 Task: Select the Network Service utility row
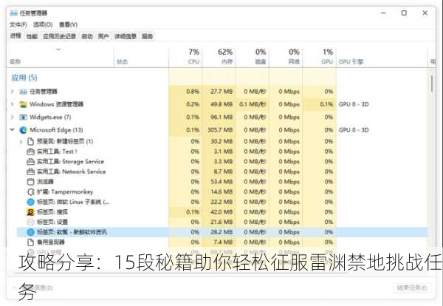(71, 171)
